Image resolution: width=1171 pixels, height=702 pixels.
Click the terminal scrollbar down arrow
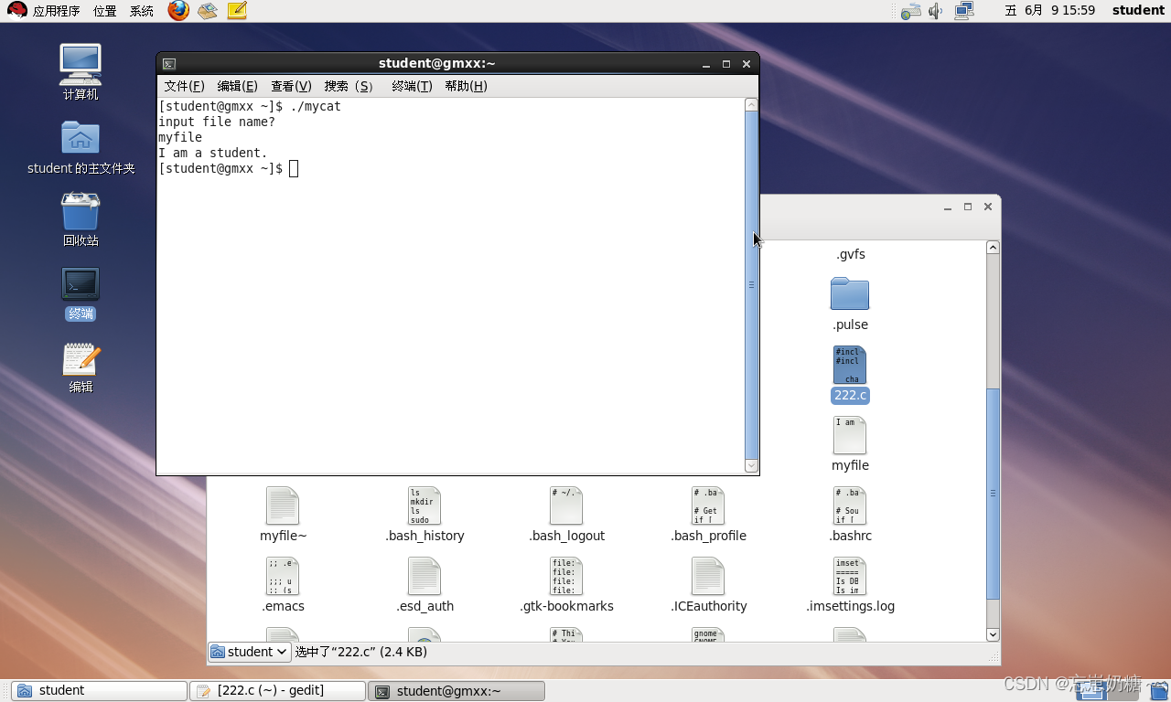point(751,465)
